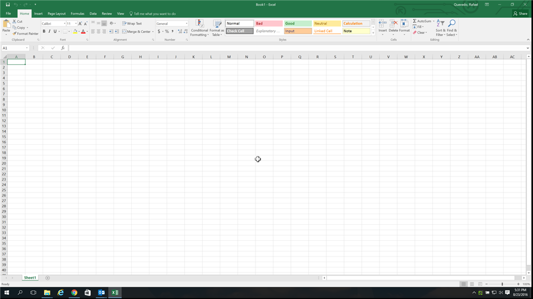The image size is (533, 299).
Task: Open the Name Box dropdown arrow
Action: click(27, 48)
